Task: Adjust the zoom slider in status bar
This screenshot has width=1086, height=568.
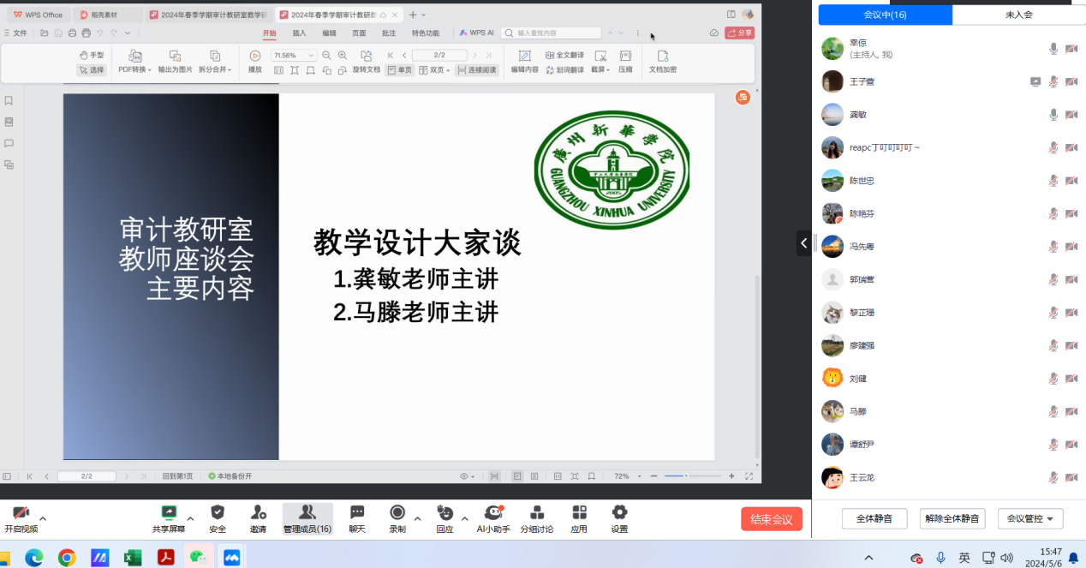Action: [677, 476]
